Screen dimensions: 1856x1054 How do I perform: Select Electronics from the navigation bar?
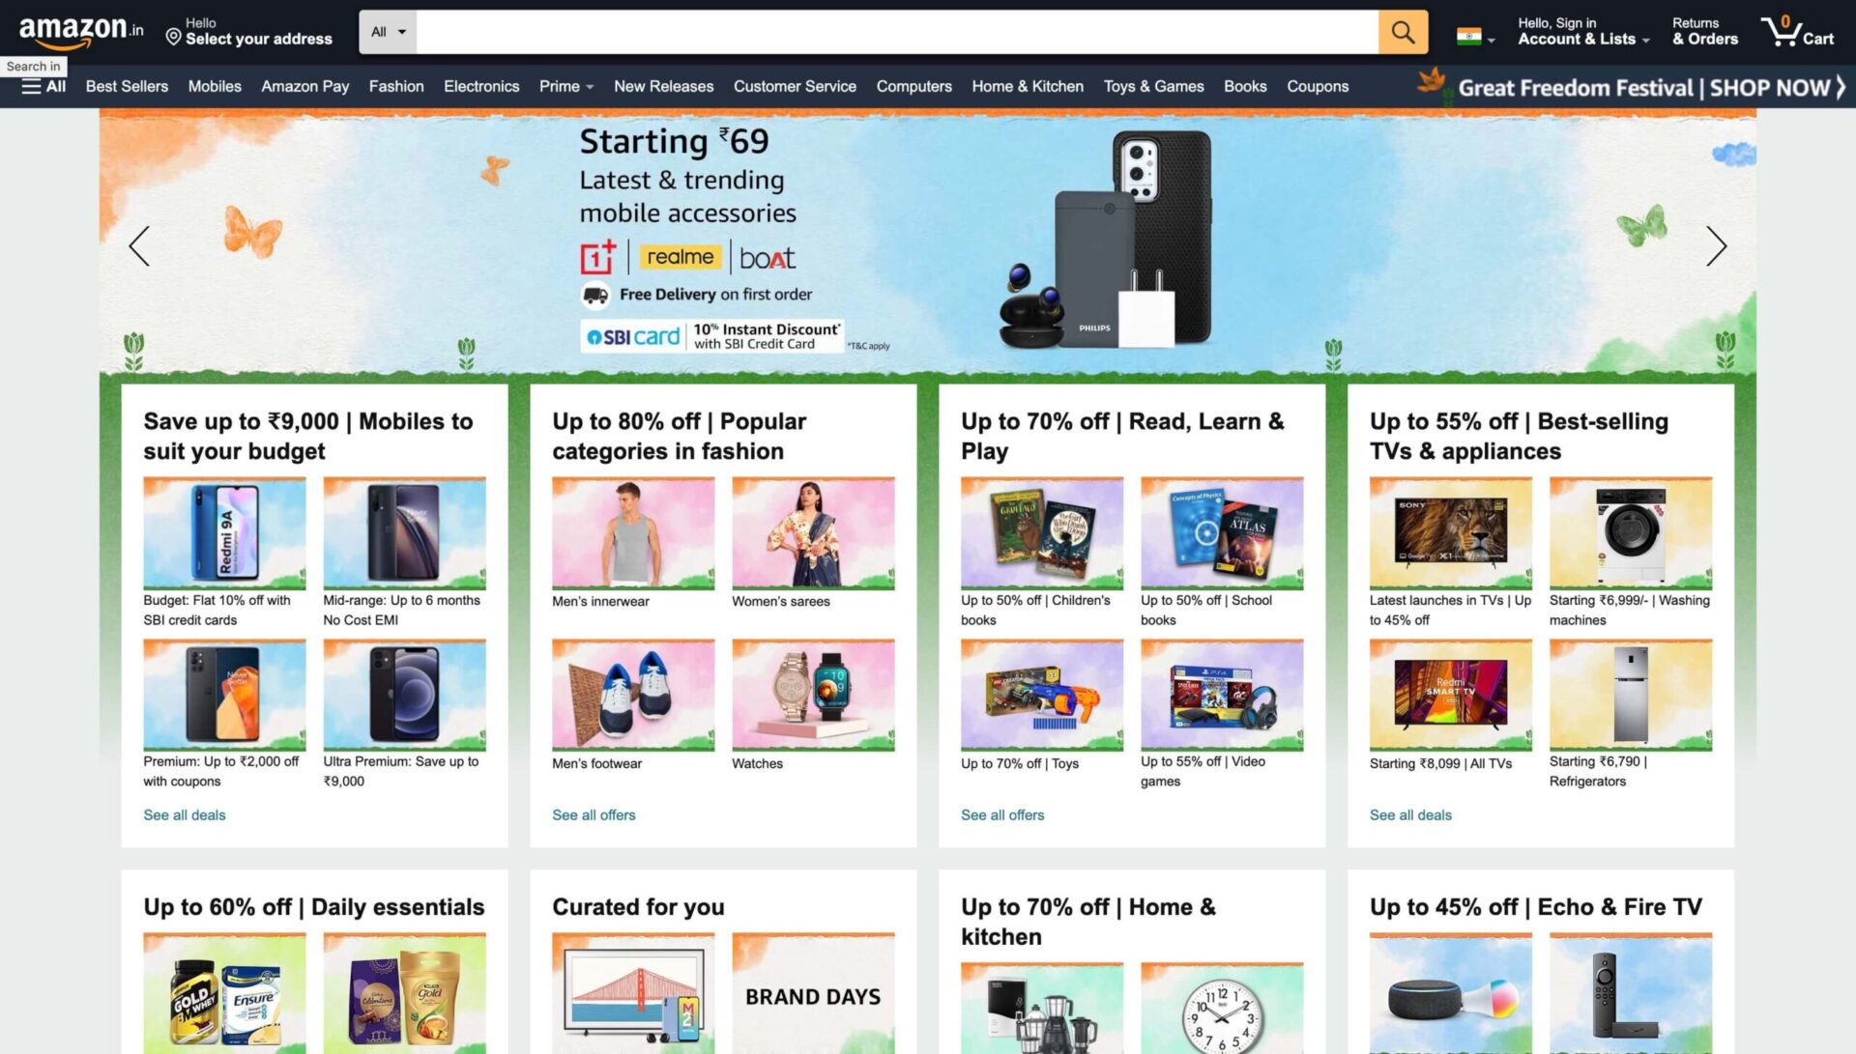[x=481, y=86]
